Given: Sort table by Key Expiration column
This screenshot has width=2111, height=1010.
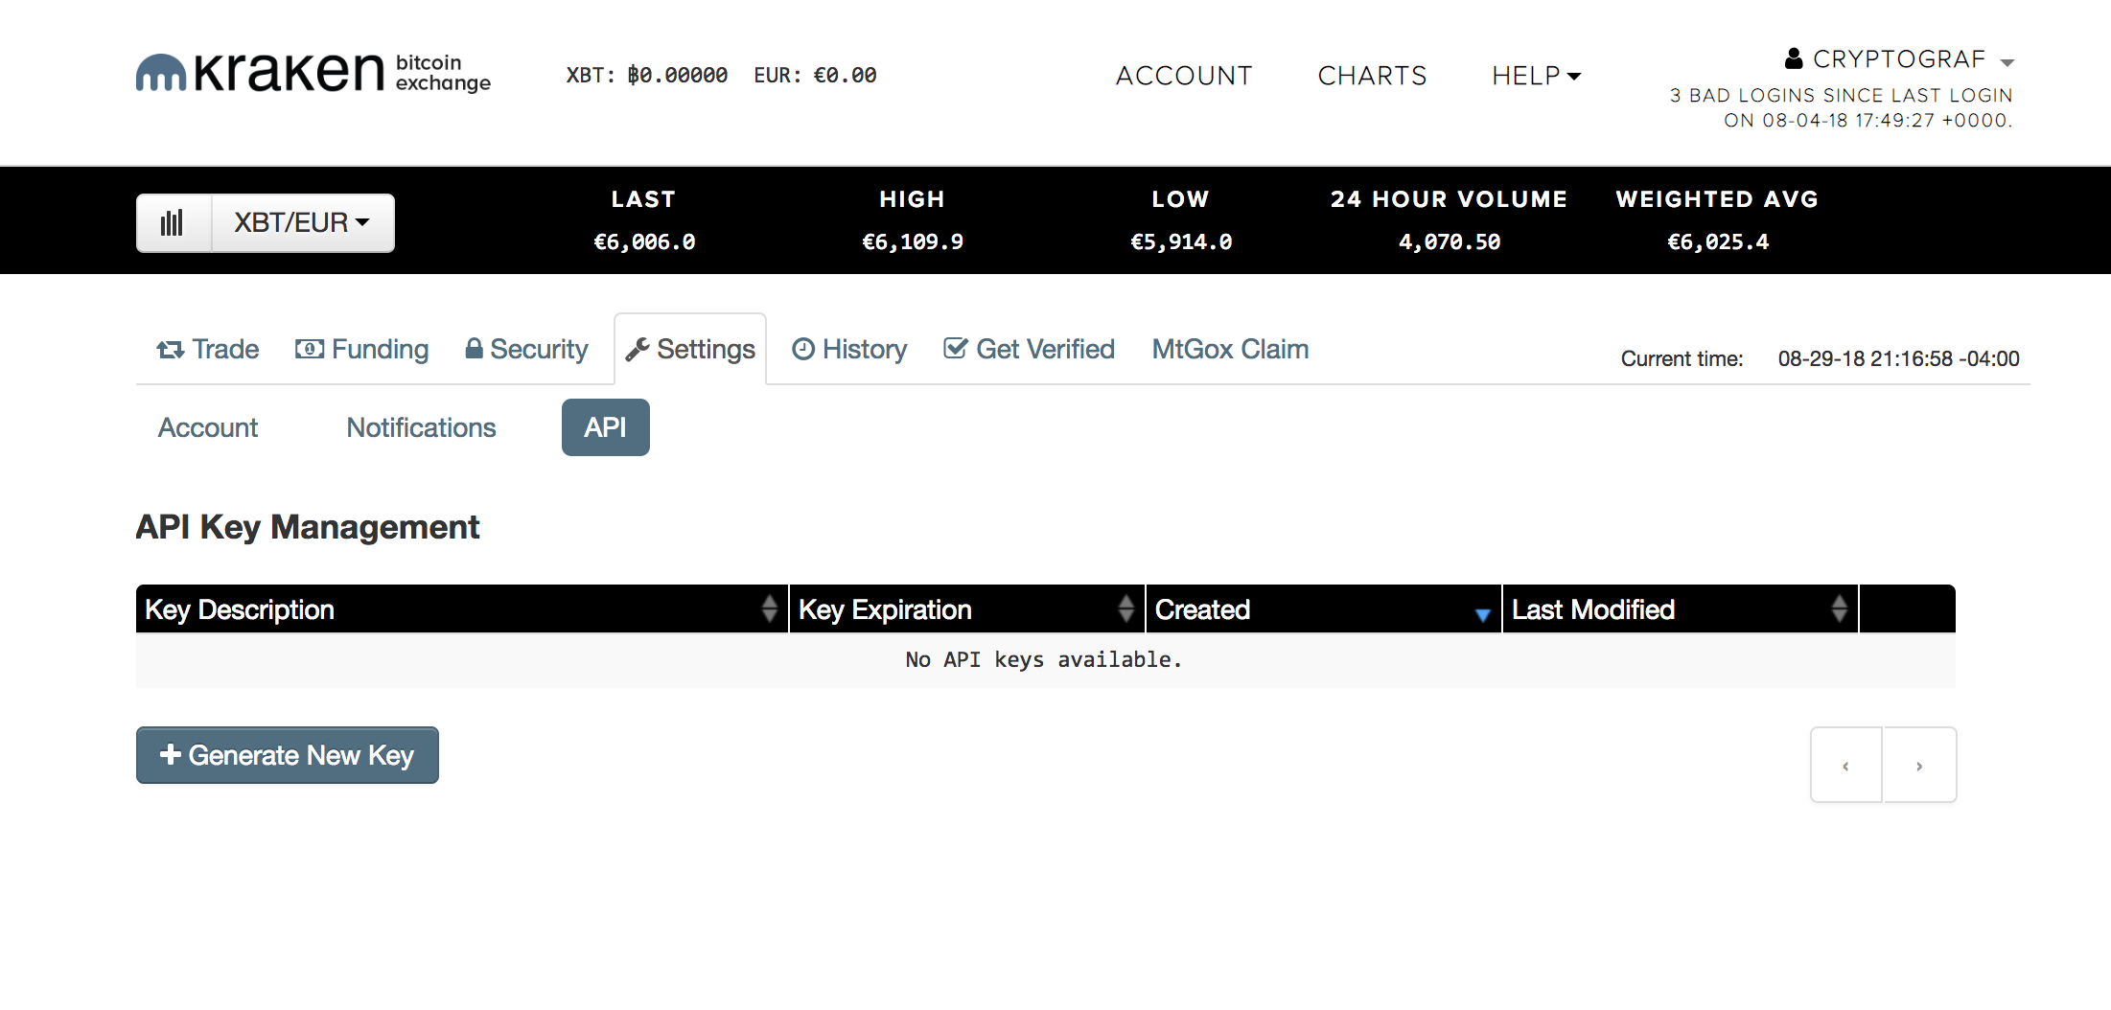Looking at the screenshot, I should [x=967, y=609].
